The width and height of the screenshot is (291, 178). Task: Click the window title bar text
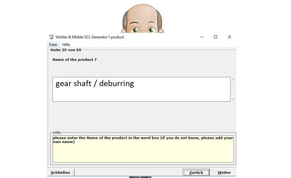[x=90, y=37]
